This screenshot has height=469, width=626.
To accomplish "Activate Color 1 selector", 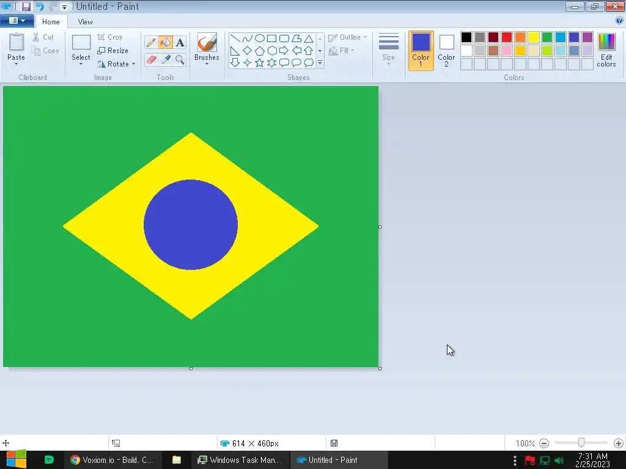I will click(421, 51).
